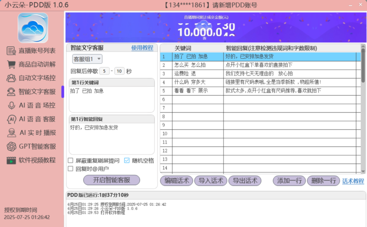Click the 智能文字客服 headset agent icon

11,92
